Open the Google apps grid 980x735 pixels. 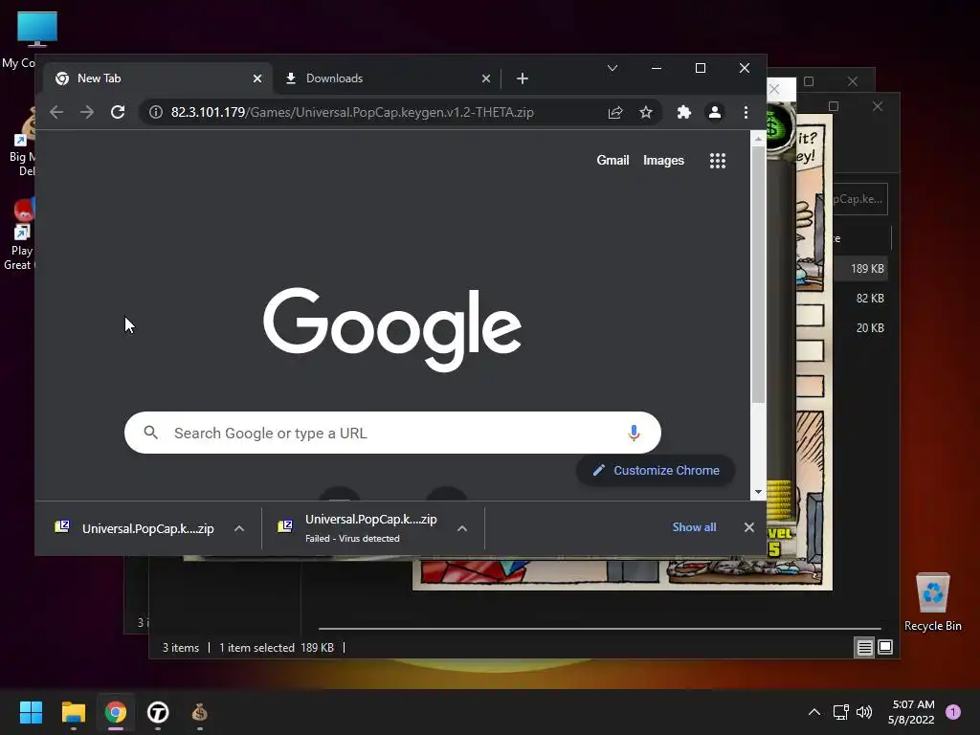pos(718,161)
